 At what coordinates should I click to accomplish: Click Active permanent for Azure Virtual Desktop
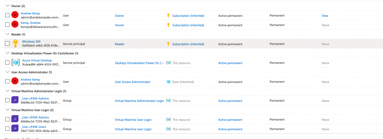(x=230, y=63)
